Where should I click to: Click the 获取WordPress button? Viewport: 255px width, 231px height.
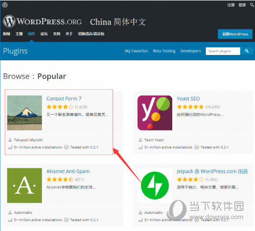coord(235,34)
